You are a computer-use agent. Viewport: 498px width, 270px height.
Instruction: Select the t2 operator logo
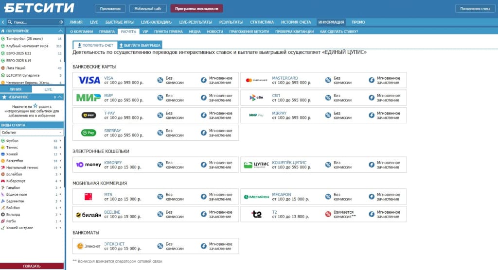256,215
